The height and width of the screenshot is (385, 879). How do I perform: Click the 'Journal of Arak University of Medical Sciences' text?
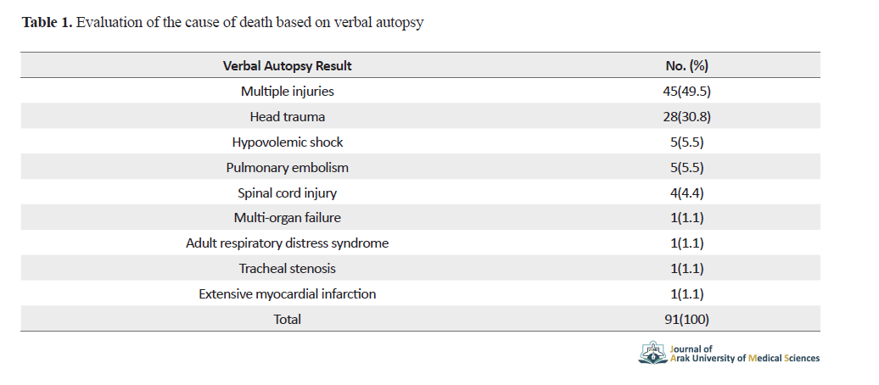coord(744,354)
